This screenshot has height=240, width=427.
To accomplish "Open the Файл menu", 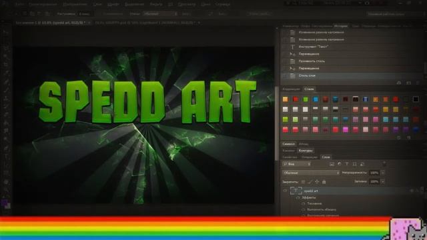I will pos(19,5).
